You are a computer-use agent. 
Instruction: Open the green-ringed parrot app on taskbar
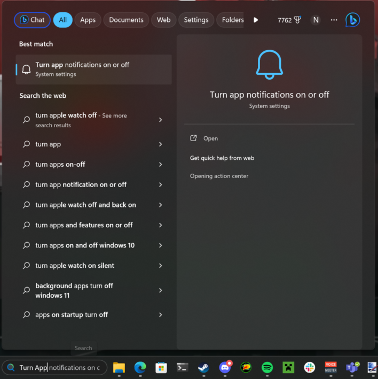[x=246, y=368]
